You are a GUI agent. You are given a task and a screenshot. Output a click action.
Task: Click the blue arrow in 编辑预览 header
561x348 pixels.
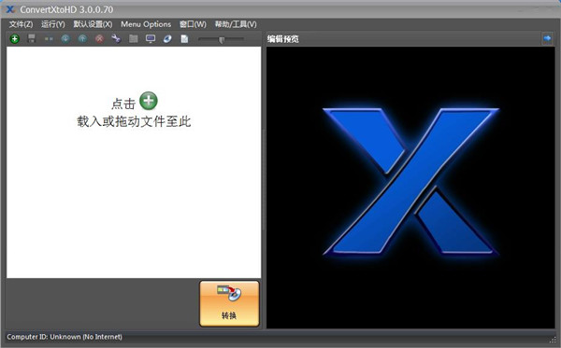(547, 38)
